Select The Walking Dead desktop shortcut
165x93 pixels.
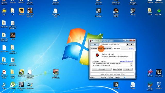[x=56, y=12]
